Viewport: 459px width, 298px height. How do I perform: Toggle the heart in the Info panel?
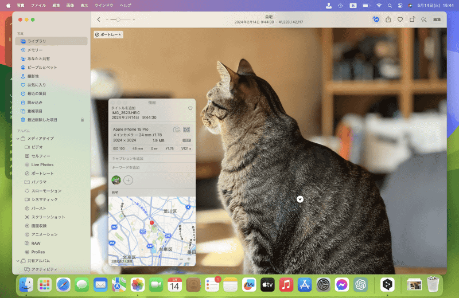point(190,108)
